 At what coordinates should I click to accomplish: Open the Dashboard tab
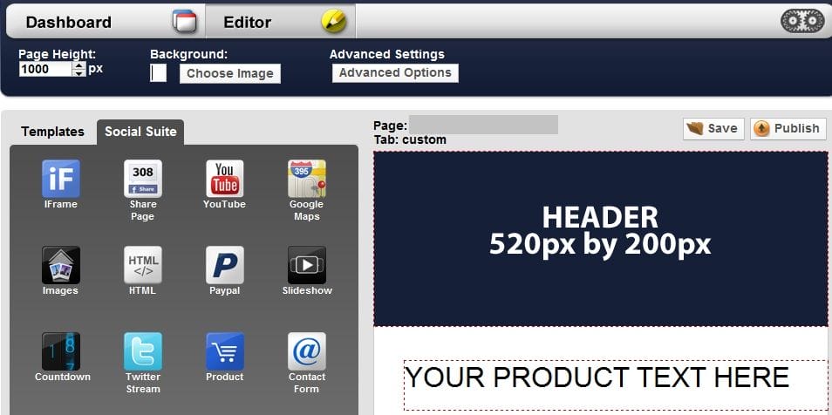click(x=69, y=22)
